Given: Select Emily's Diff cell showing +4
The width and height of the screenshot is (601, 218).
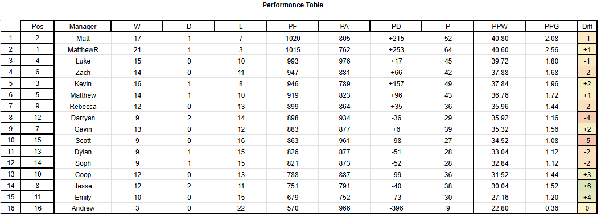Looking at the screenshot, I should 587,198.
